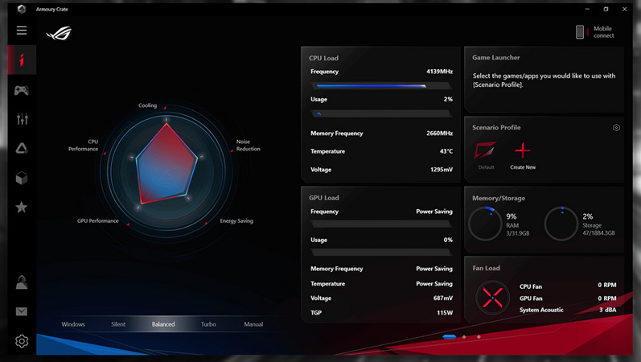Image resolution: width=641 pixels, height=362 pixels.
Task: Click the Scenario Profile heading
Action: coord(496,128)
